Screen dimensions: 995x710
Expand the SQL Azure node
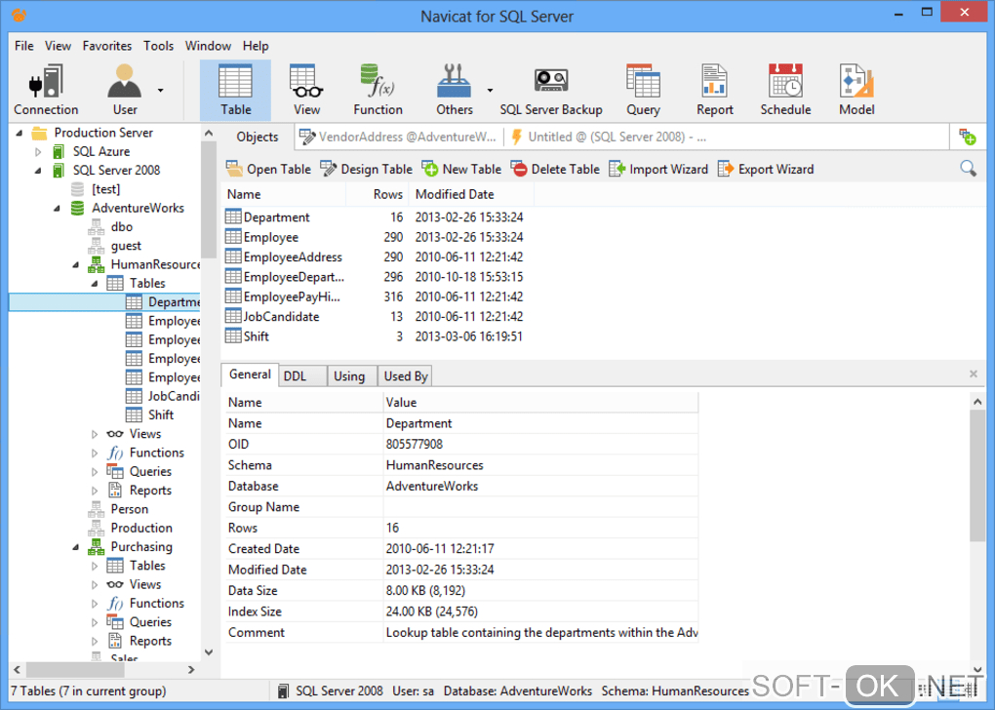pos(38,151)
